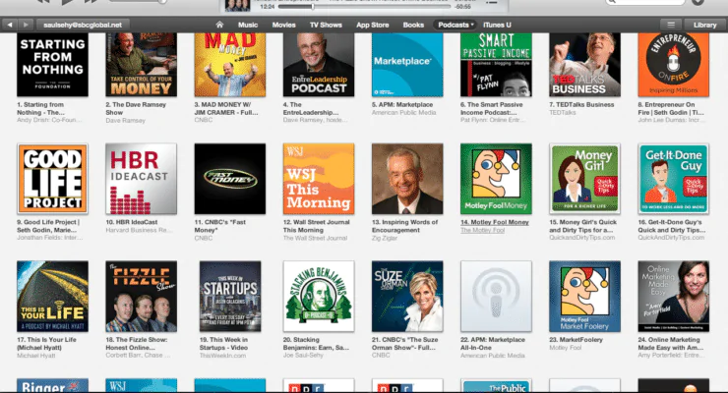Open This Week in Startups artwork
The width and height of the screenshot is (728, 393).
coord(230,296)
